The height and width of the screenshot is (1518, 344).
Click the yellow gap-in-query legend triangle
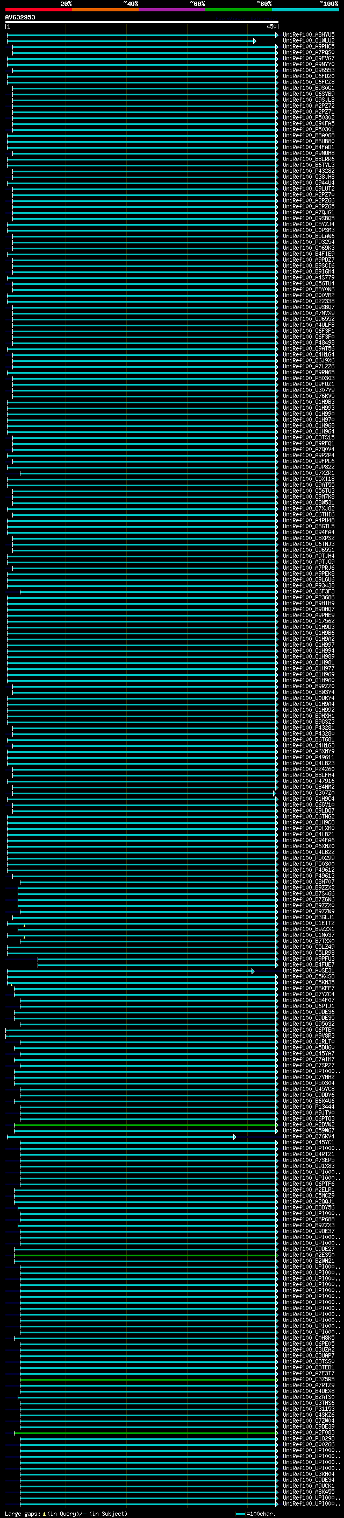pos(44,1513)
